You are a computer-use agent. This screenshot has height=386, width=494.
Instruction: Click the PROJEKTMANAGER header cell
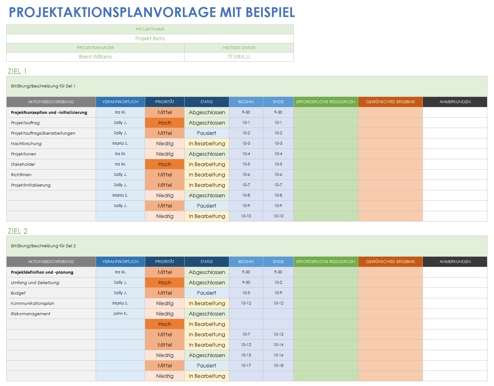95,48
